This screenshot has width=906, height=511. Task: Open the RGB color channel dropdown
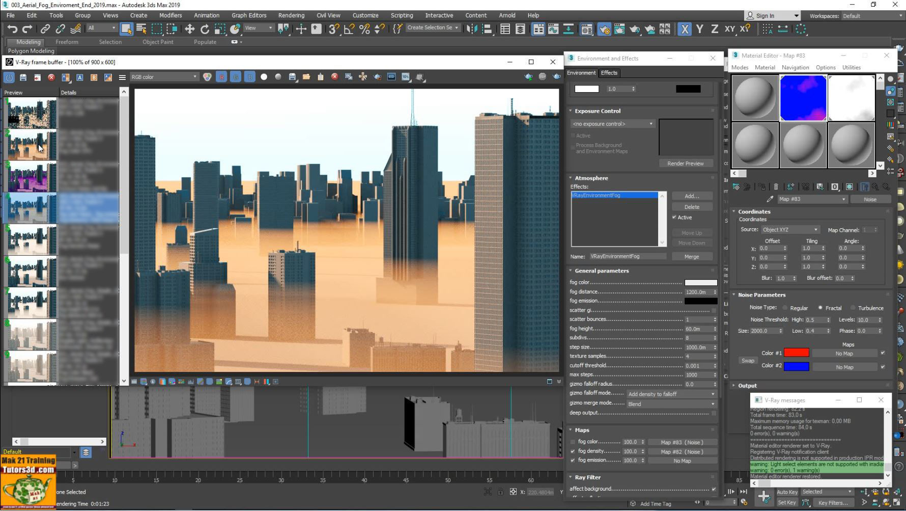(164, 77)
